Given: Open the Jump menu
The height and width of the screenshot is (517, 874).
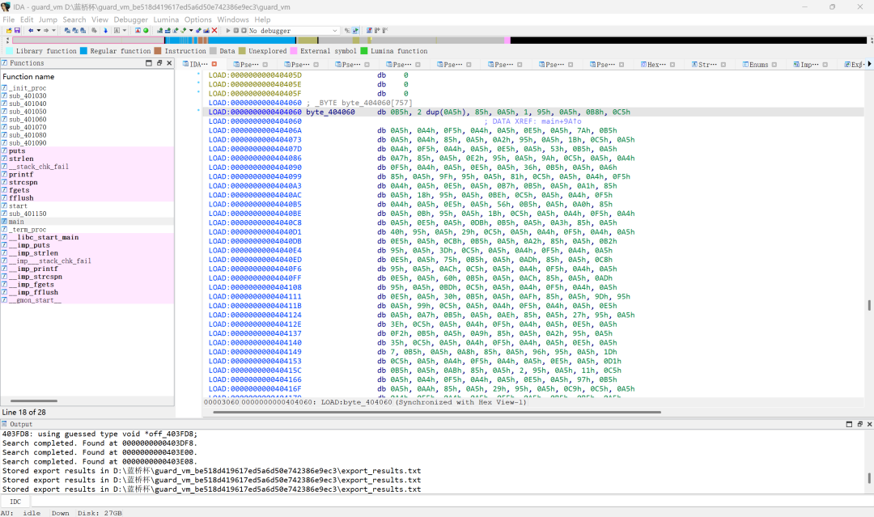Looking at the screenshot, I should coord(48,19).
